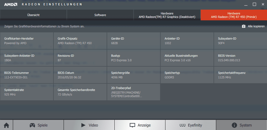The width and height of the screenshot is (267, 130).
Task: Click the clipboard icon beside Alle kopieren
Action: point(244,26)
